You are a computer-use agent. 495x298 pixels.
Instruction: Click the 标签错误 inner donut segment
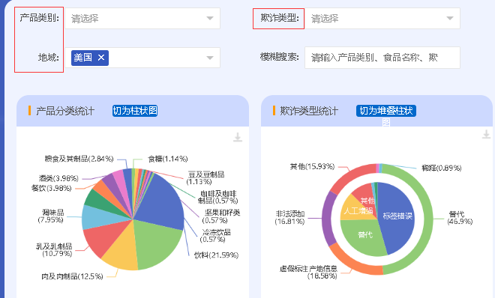[397, 217]
